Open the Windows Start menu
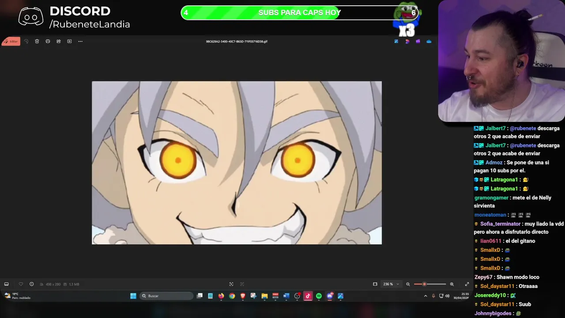This screenshot has height=318, width=565. click(133, 296)
